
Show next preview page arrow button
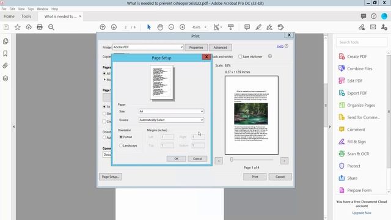[284, 161]
